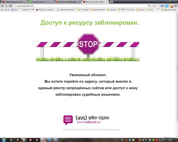Expand the 'Дополнительно' bookmarks folder

point(98,10)
